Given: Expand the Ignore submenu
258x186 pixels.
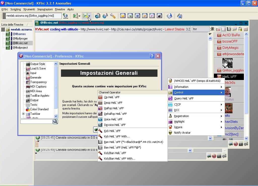Looking at the screenshot, I should point(196,127).
